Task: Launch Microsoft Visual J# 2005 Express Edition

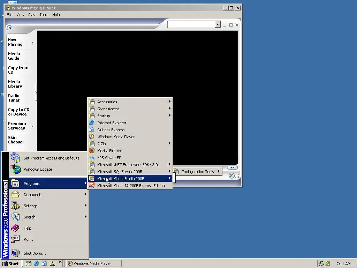Action: click(130, 186)
